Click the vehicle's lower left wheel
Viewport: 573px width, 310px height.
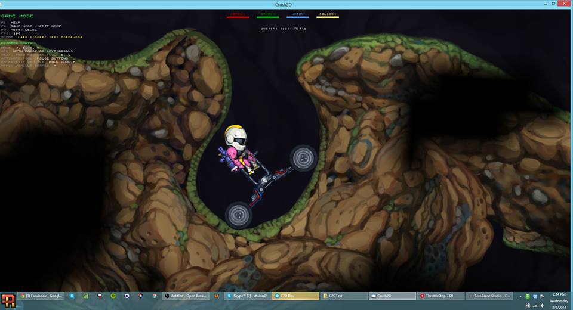238,215
